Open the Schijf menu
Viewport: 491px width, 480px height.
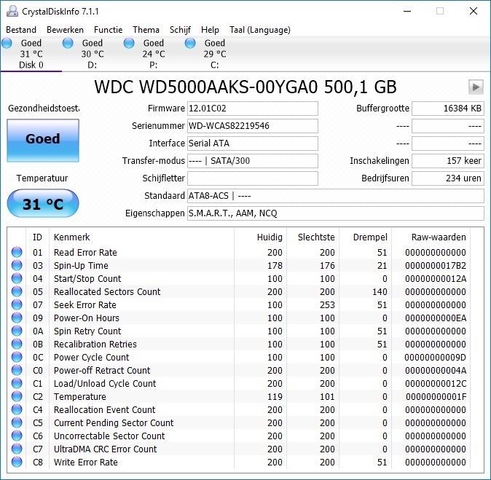tap(180, 30)
